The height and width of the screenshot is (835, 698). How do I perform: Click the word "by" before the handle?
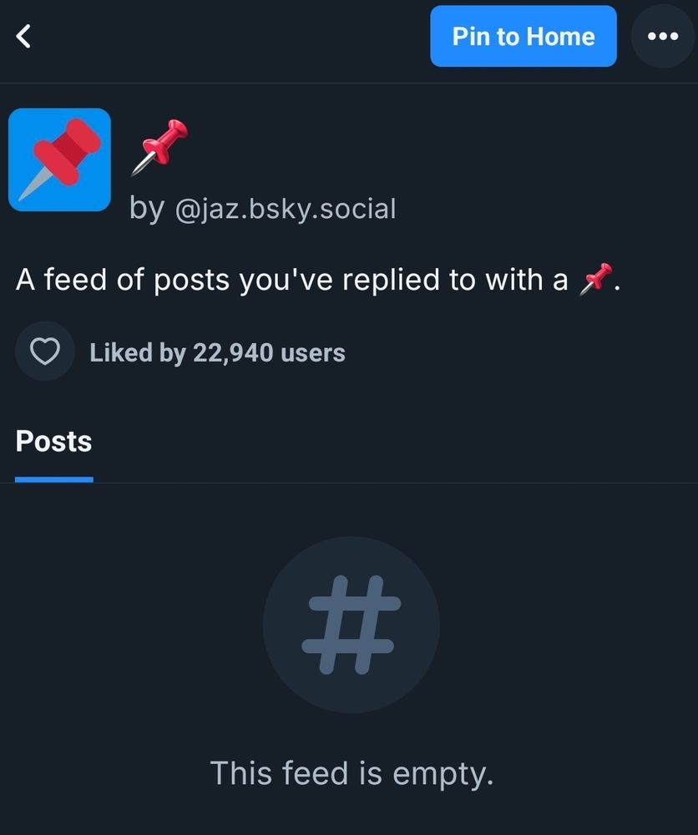[146, 209]
